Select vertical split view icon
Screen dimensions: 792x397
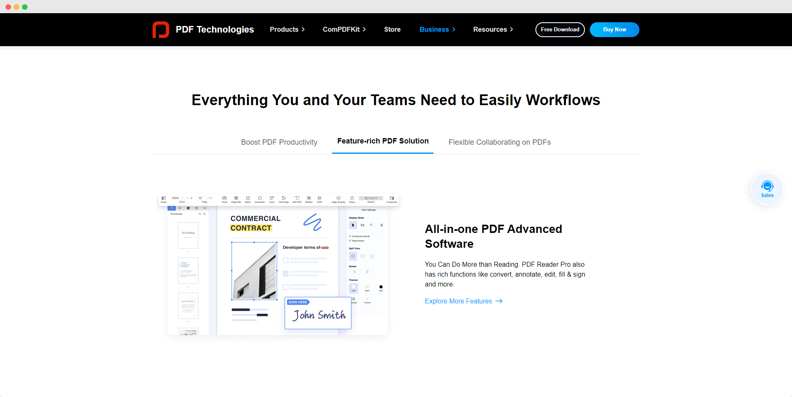363,256
